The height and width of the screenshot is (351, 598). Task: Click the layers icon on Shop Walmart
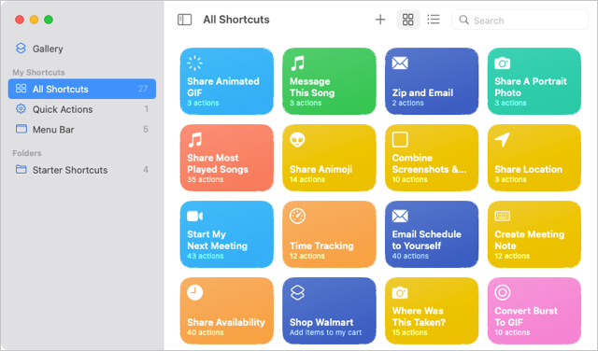(x=297, y=293)
